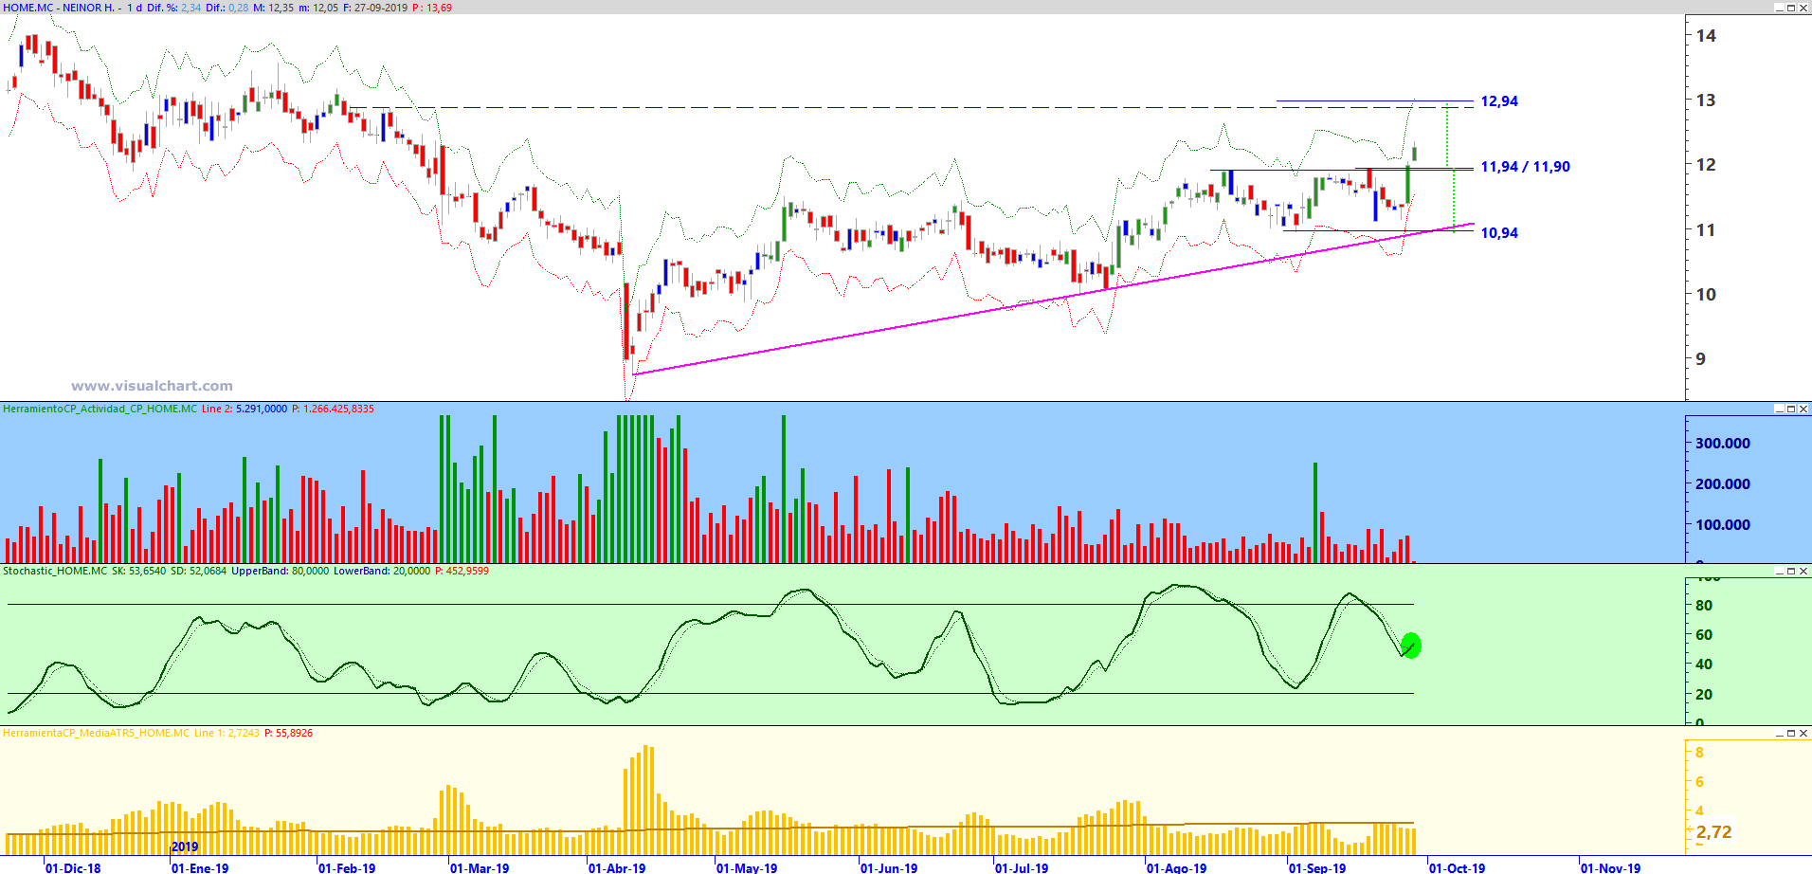Click the 'UpperBand: 80,0000' label
This screenshot has width=1812, height=874.
tap(281, 571)
